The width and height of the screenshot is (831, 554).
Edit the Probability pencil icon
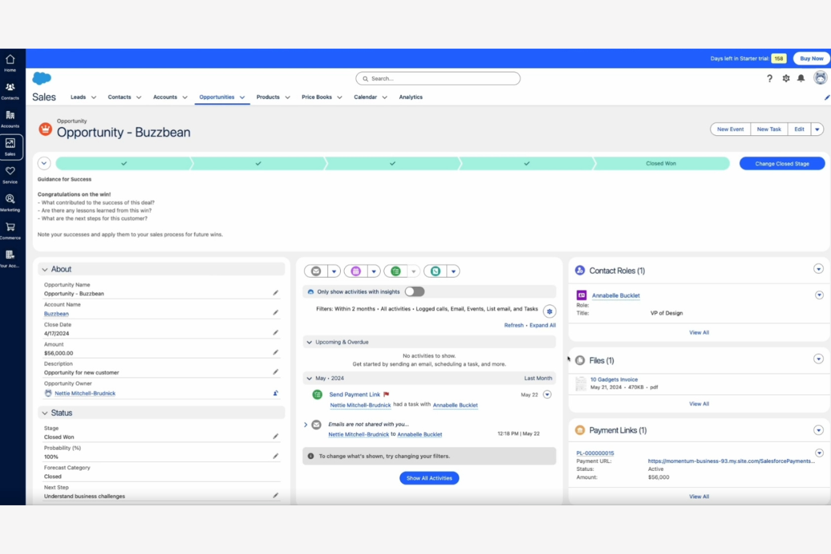coord(276,456)
